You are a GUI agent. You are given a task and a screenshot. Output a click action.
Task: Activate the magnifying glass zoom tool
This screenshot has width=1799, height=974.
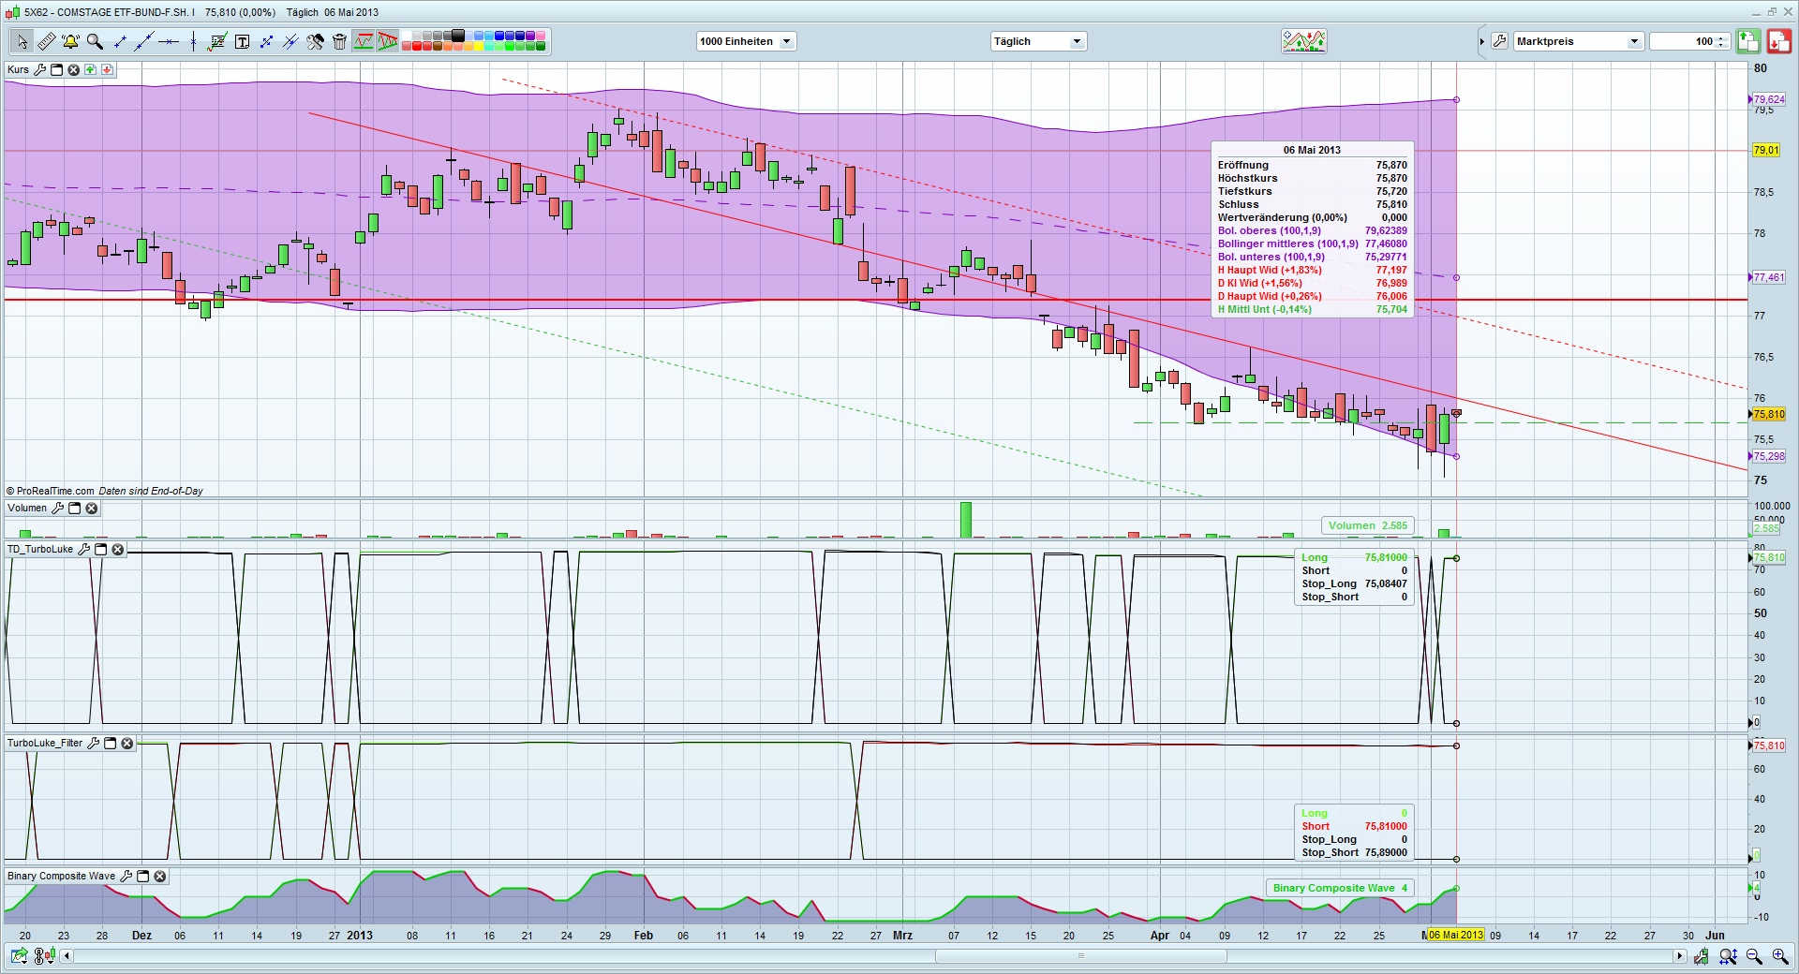[x=95, y=41]
